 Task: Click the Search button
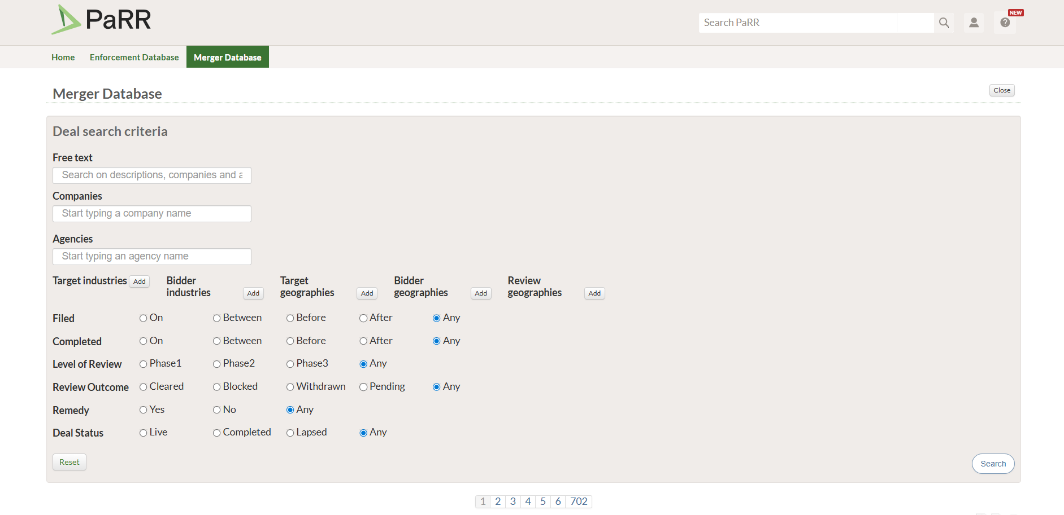993,464
